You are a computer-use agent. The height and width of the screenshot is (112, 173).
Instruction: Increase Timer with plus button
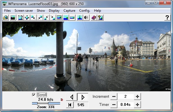pyautogui.click(x=138, y=105)
